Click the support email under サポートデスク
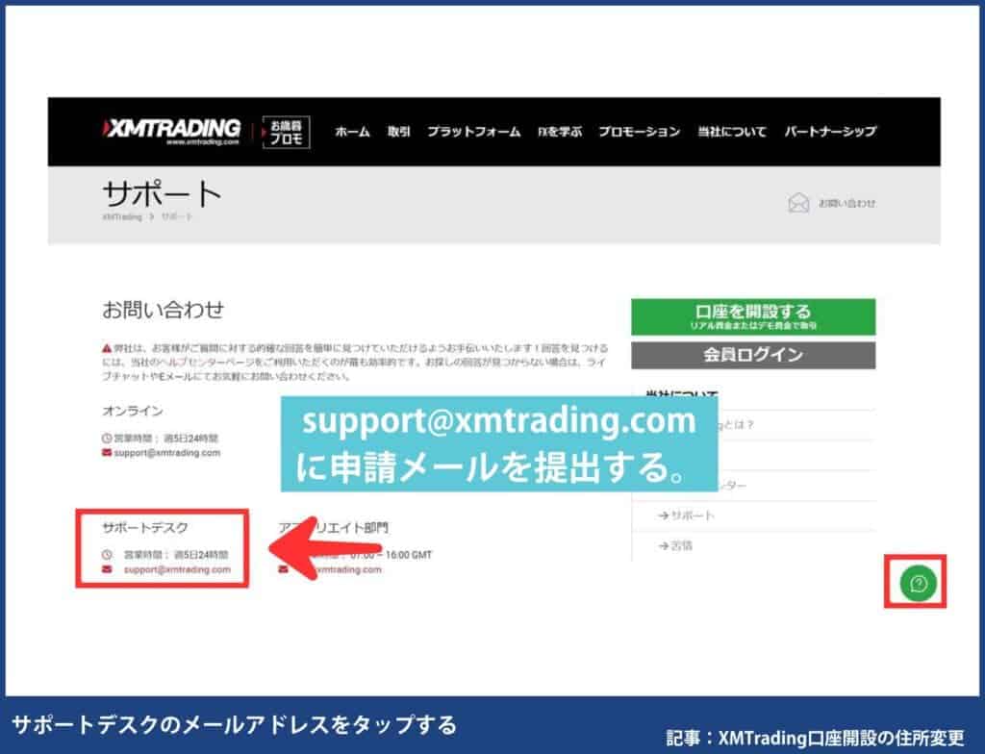 [x=177, y=569]
